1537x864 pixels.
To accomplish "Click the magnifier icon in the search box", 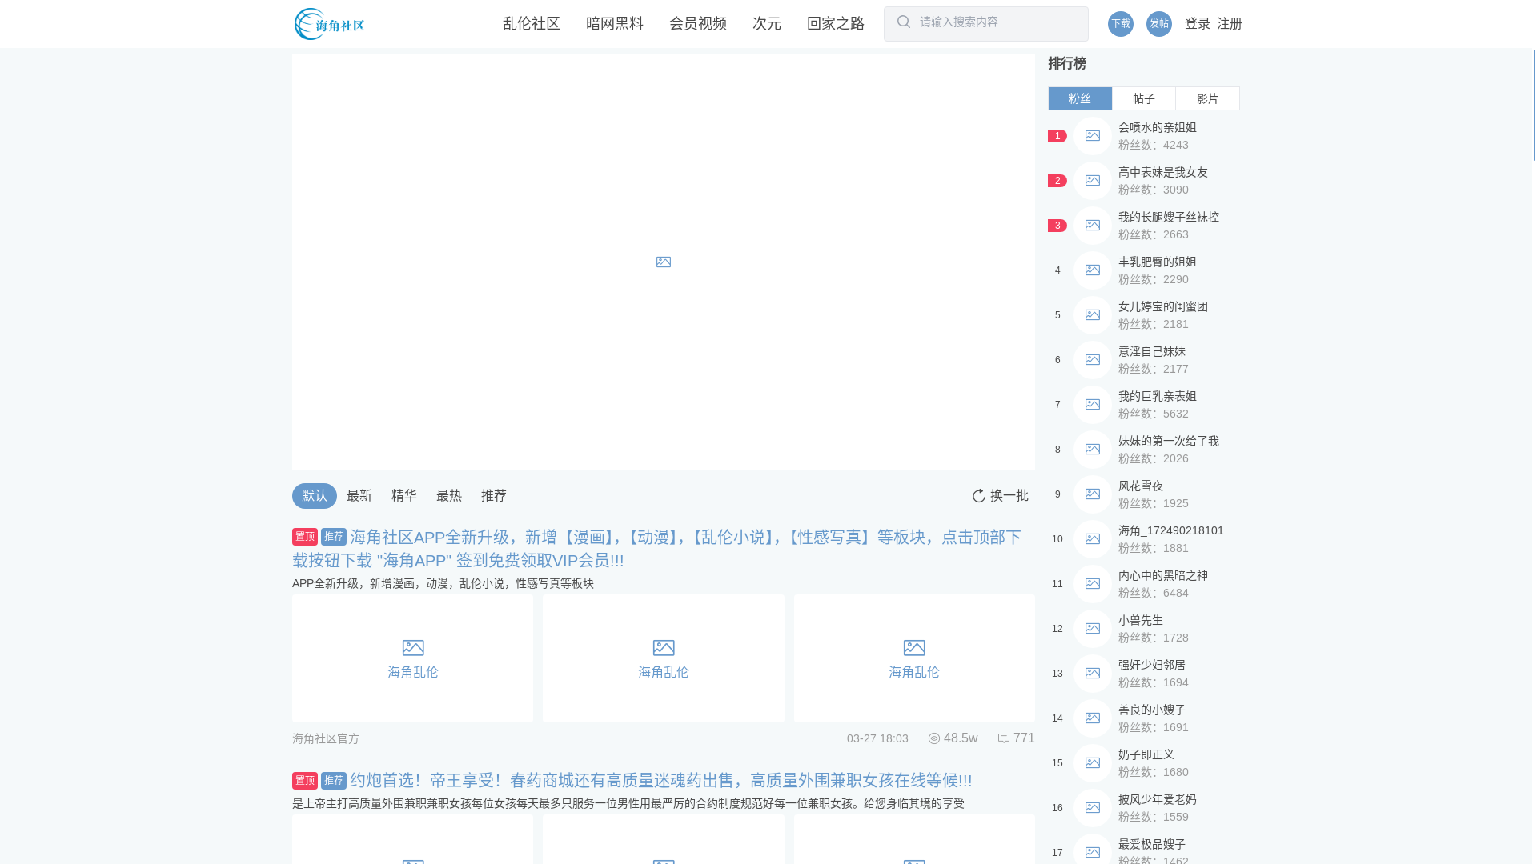I will click(x=904, y=22).
